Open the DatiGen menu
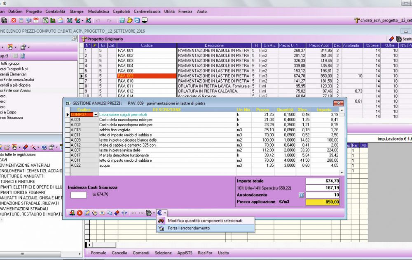 [15, 12]
